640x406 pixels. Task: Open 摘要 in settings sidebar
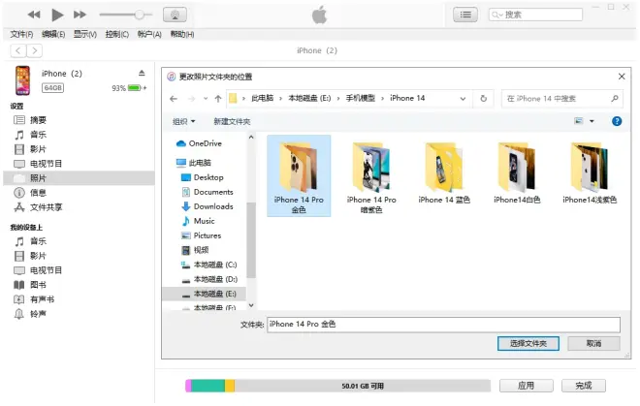[38, 120]
